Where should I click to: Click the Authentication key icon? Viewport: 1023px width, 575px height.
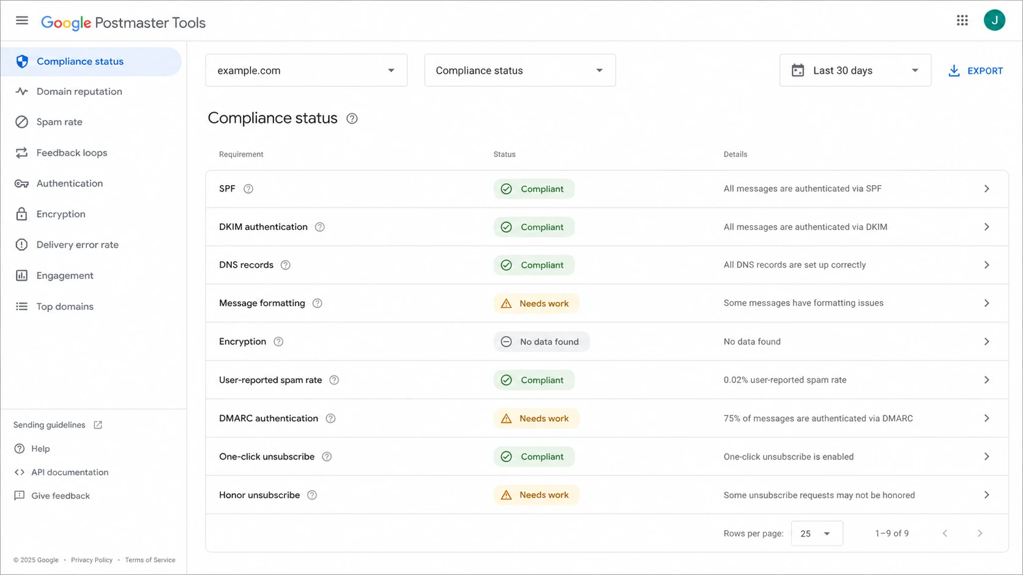22,183
